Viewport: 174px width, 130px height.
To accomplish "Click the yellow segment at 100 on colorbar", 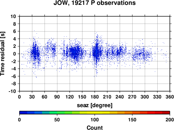I will point(95,113).
